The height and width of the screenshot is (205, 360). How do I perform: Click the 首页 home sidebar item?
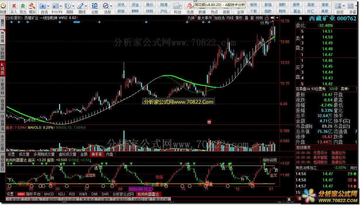point(3,22)
